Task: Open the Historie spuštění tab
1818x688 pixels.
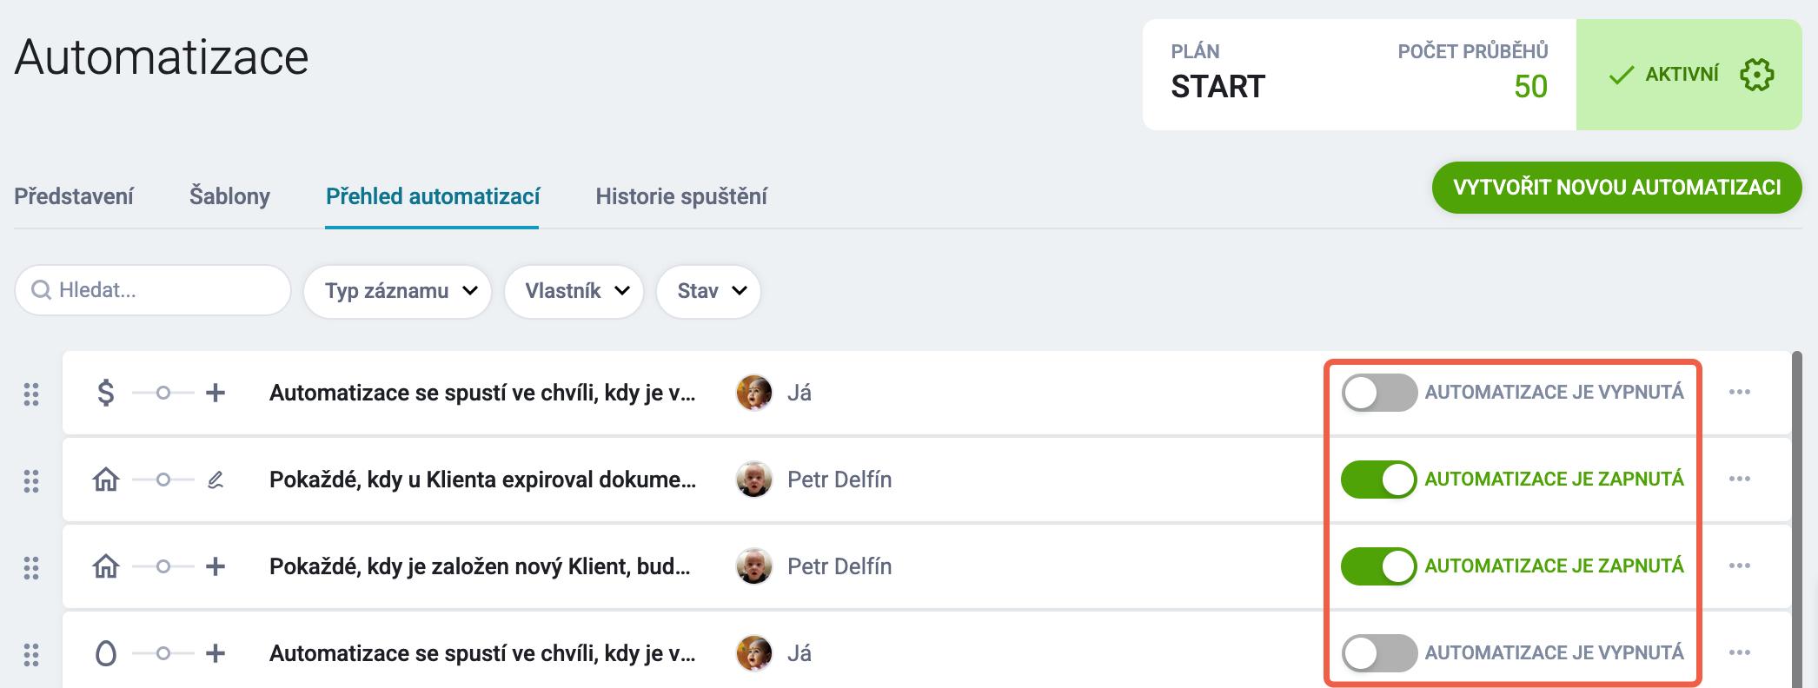Action: click(681, 196)
